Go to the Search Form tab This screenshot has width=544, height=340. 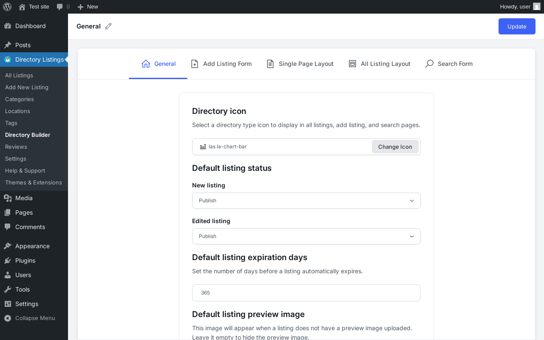pos(449,64)
